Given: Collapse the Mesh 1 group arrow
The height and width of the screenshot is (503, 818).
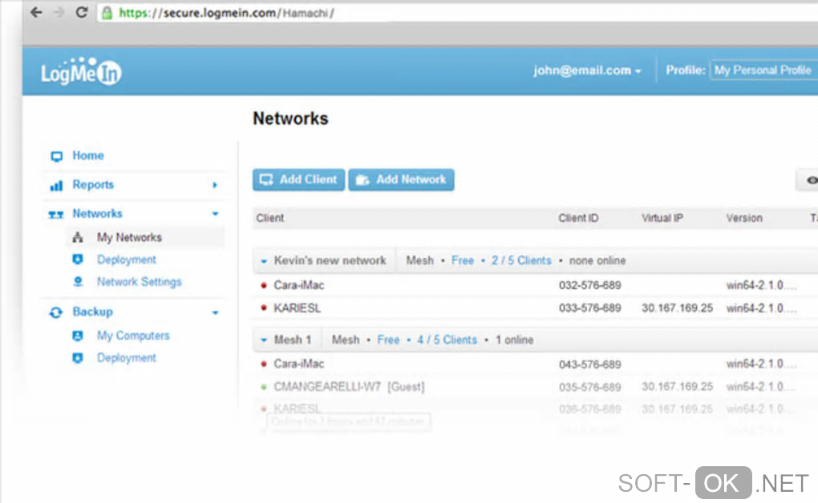Looking at the screenshot, I should 264,340.
